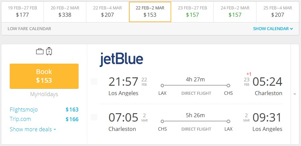The image size is (301, 146).
Task: Tick the checkbox beside the 21:57 outbound flight
Action: pos(94,81)
